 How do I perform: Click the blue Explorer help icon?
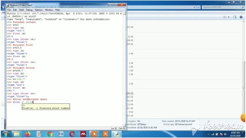point(241,17)
